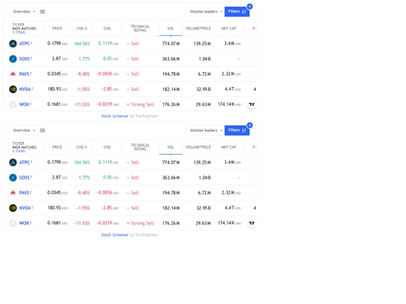Viewport: 406px width, 304px height.
Task: Click -9.45% change in bottom screener
Action: tap(83, 193)
